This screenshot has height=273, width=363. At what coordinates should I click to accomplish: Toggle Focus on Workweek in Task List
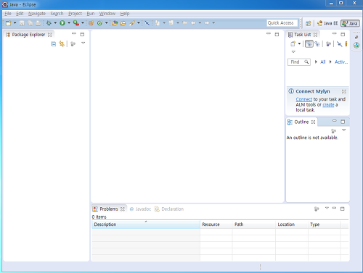point(328,44)
